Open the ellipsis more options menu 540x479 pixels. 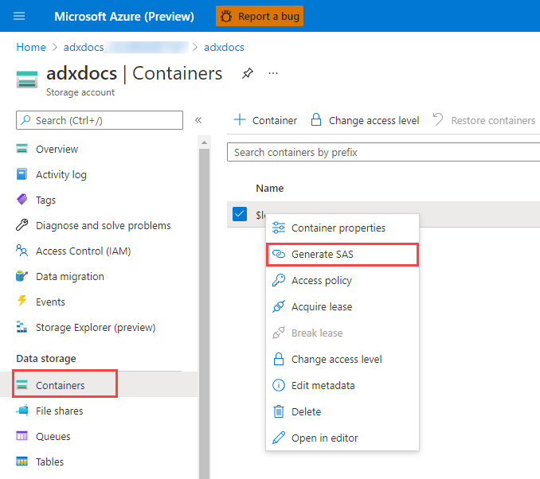tap(273, 74)
